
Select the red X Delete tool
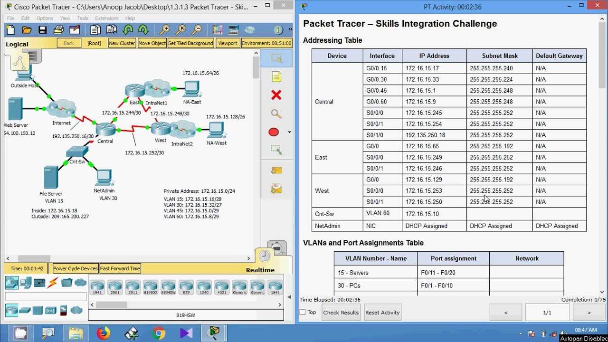(276, 95)
